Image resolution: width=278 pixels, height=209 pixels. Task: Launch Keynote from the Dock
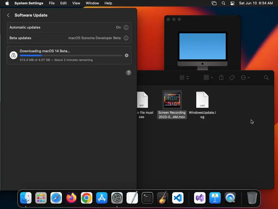click(x=215, y=198)
